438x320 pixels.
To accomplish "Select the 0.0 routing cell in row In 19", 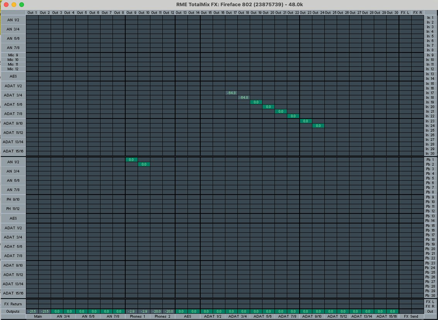I will (256, 102).
